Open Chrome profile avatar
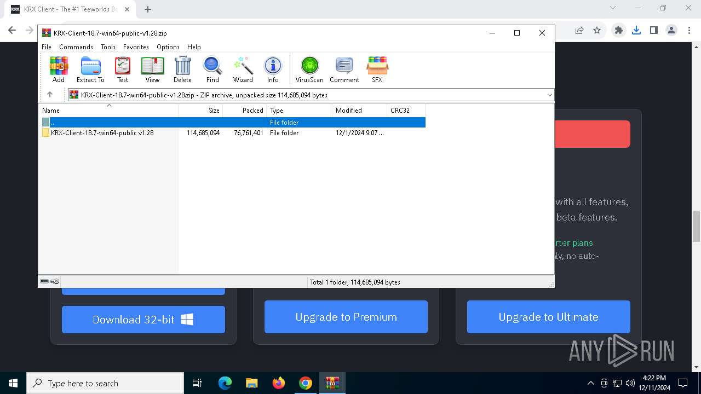 (671, 31)
